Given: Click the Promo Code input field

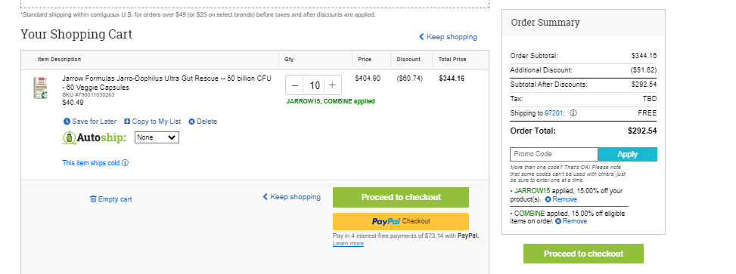Looking at the screenshot, I should coord(554,154).
